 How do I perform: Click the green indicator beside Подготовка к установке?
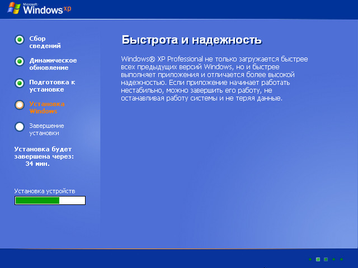point(20,83)
